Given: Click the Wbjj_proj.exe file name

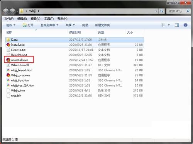Looking at the screenshot, I should click(x=20, y=75).
